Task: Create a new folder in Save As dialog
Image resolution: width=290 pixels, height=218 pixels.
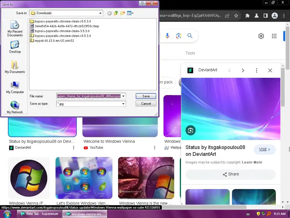Action: [x=122, y=13]
